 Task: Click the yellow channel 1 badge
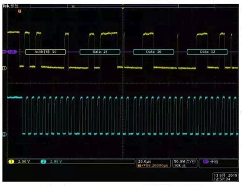pos(11,161)
